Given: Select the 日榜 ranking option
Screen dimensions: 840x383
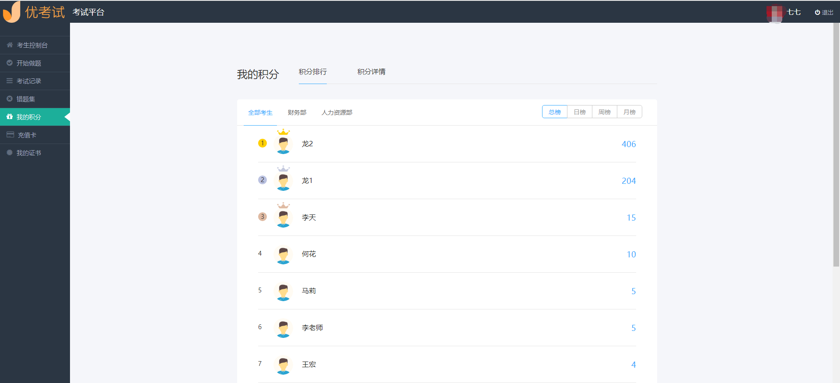Looking at the screenshot, I should click(x=580, y=112).
